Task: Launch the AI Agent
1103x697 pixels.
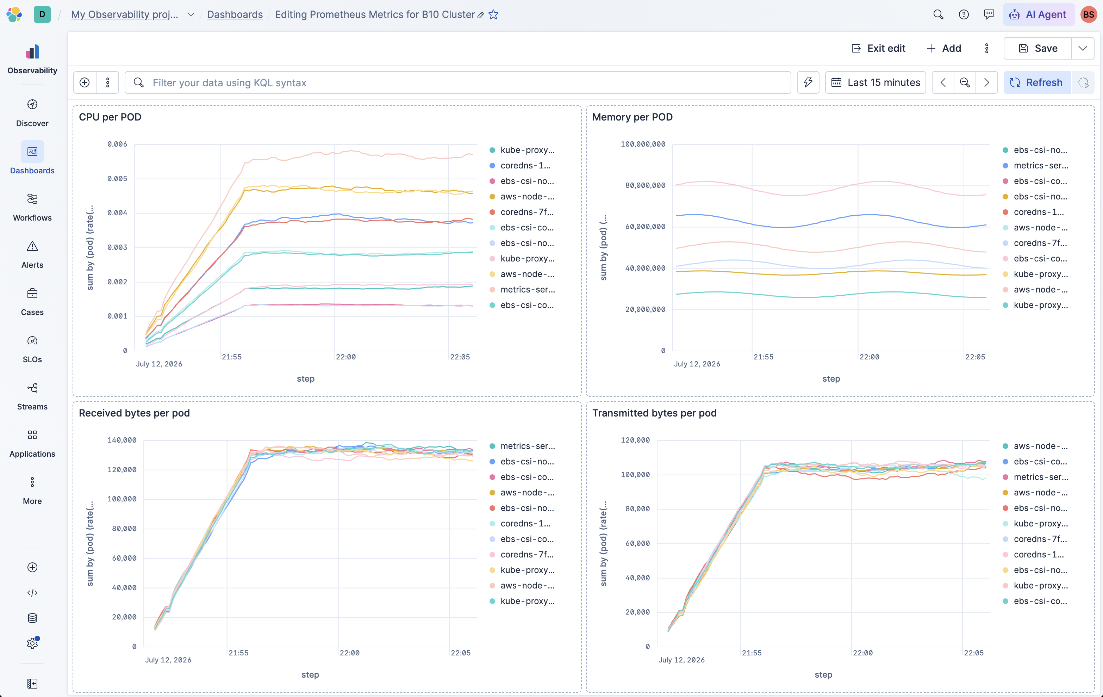Action: (x=1039, y=15)
